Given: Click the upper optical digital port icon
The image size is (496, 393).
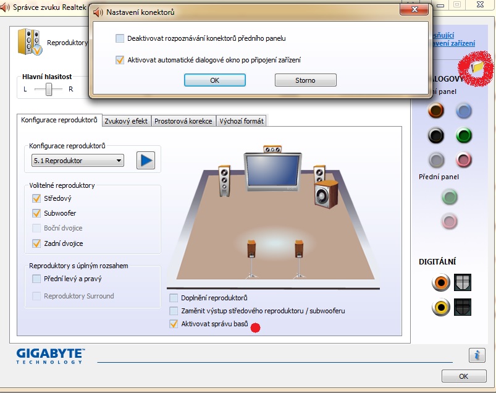Looking at the screenshot, I should [463, 282].
